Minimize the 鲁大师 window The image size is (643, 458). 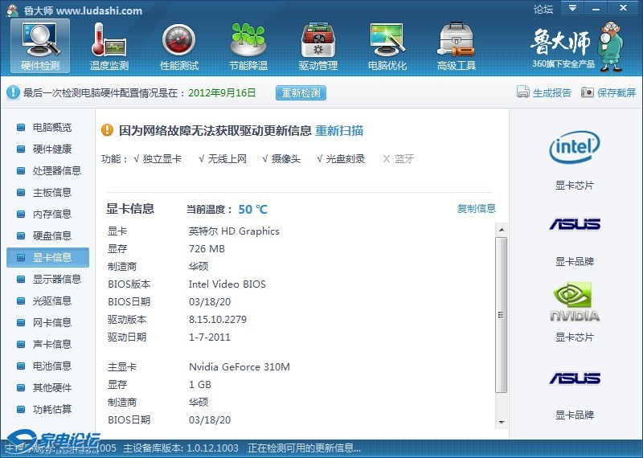(596, 8)
